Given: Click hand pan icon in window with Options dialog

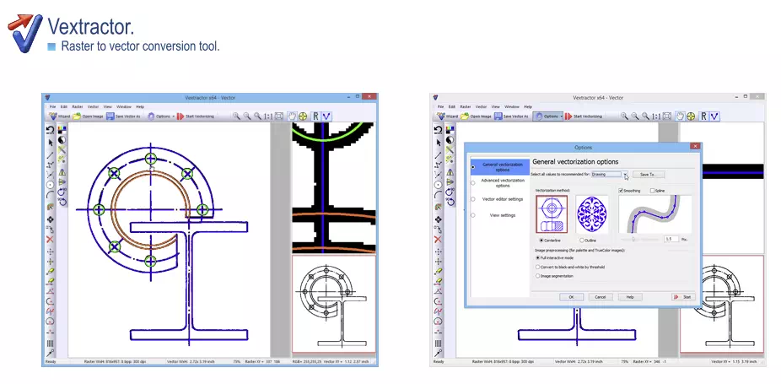Looking at the screenshot, I should point(680,116).
